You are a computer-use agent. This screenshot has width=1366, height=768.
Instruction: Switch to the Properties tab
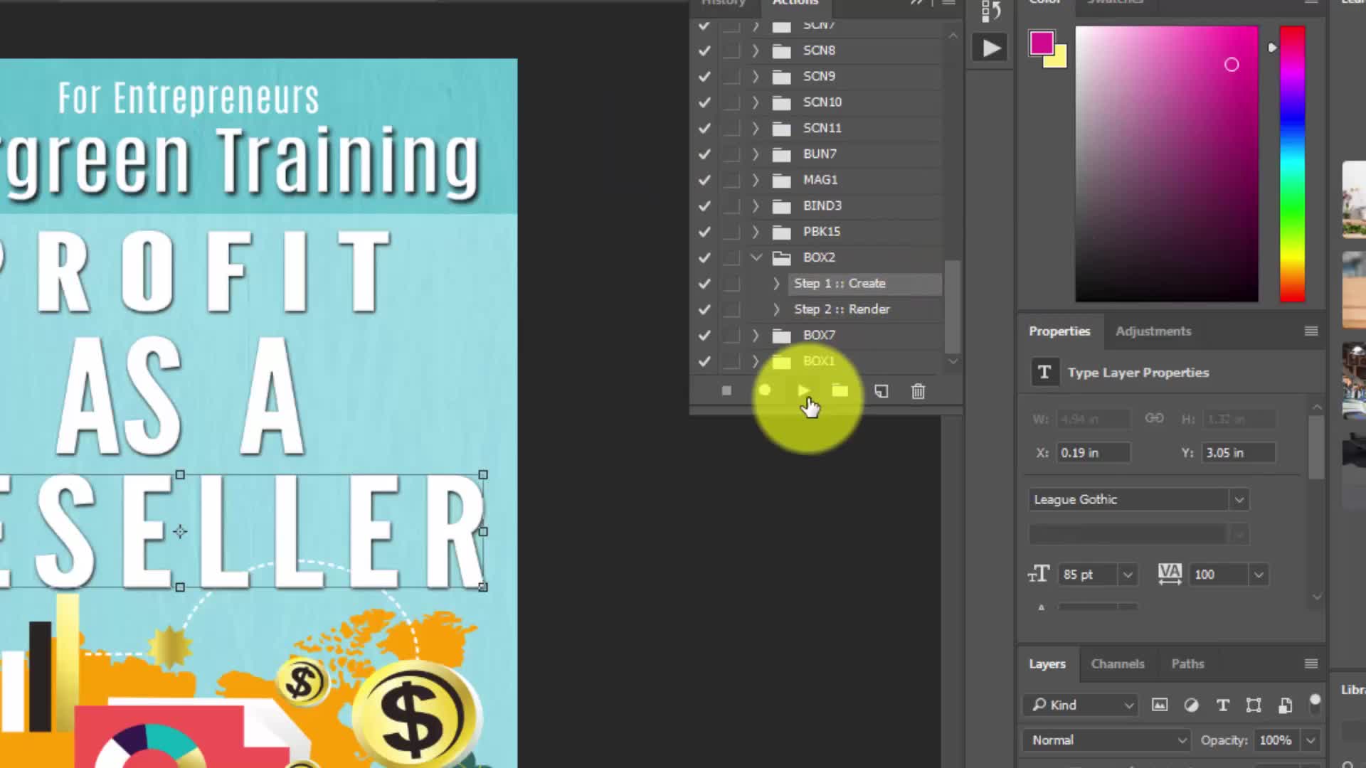1059,331
